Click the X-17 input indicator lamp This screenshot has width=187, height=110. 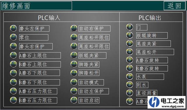click(74, 28)
